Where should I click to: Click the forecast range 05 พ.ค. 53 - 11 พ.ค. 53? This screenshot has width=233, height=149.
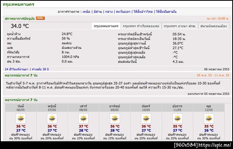point(213,75)
